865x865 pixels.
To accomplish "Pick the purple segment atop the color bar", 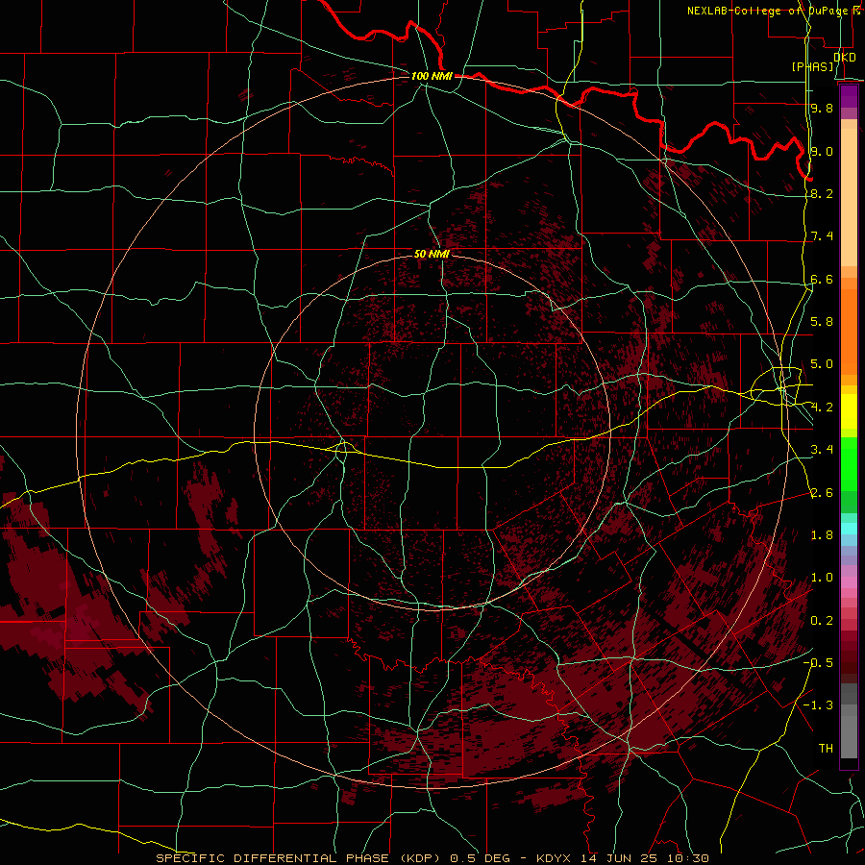I will coord(849,96).
